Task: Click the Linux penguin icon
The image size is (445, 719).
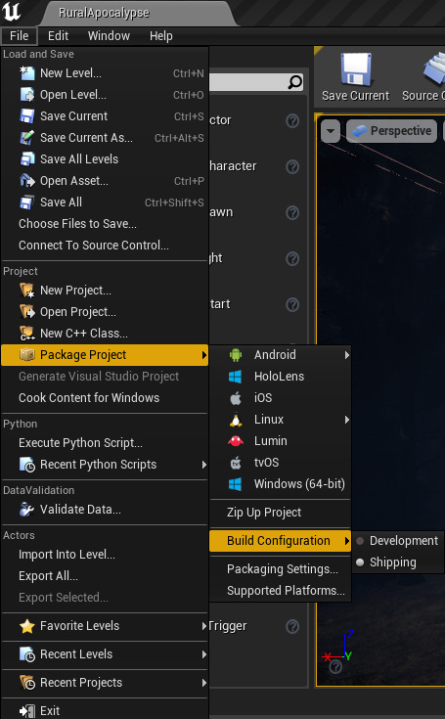Action: (236, 420)
